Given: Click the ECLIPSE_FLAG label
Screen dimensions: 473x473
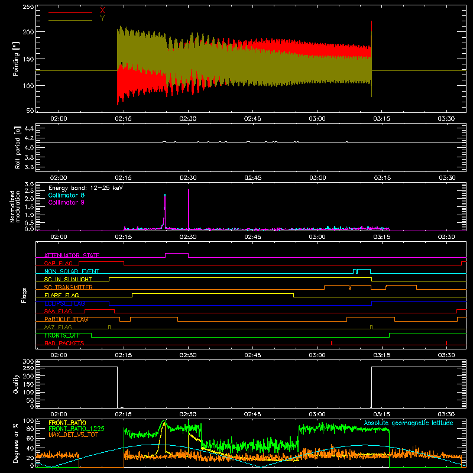Looking at the screenshot, I should tap(64, 303).
